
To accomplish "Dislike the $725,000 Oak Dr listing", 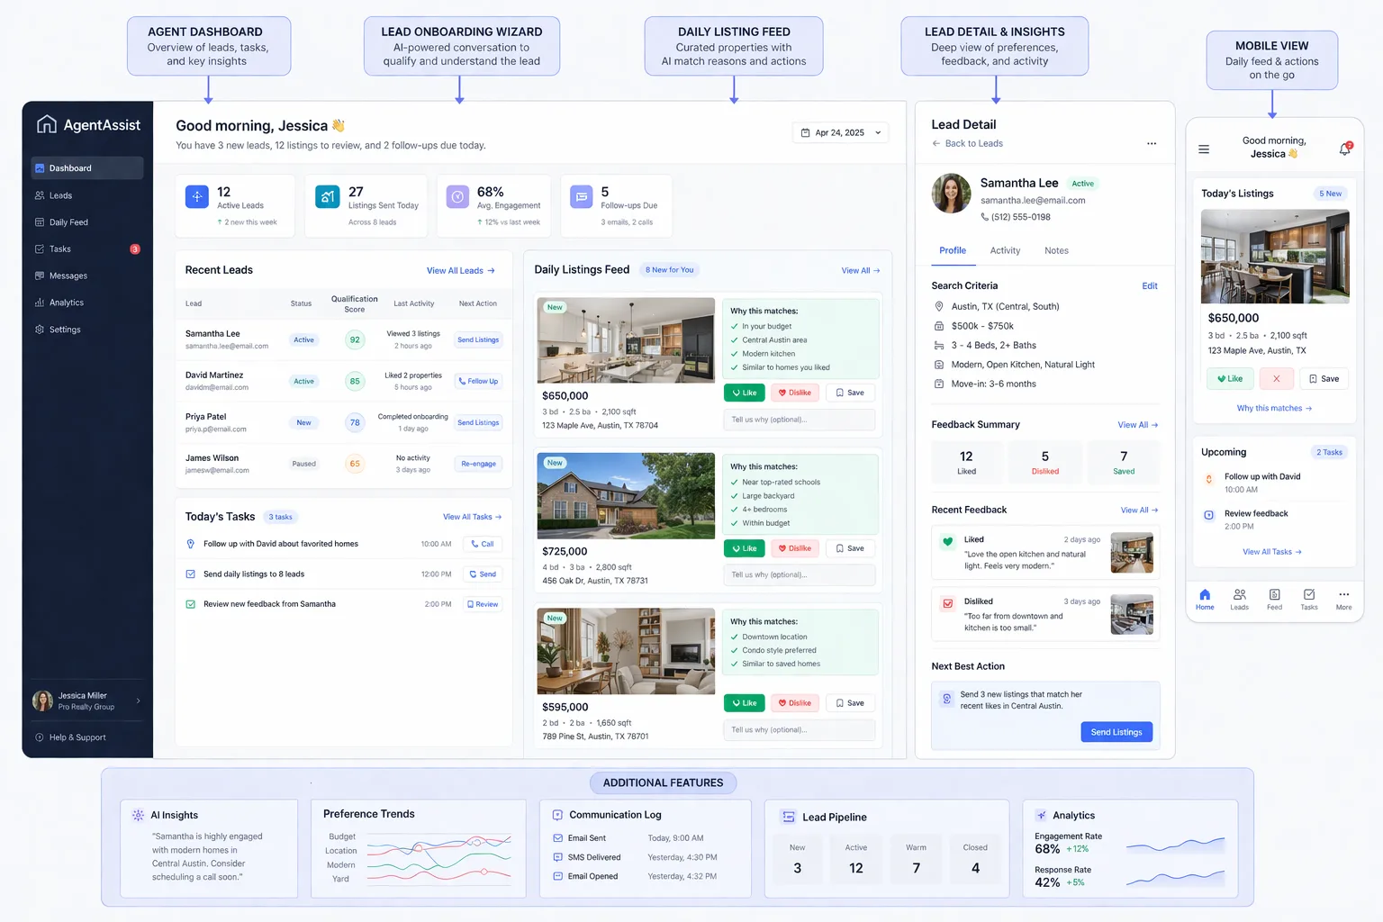I will [x=795, y=548].
